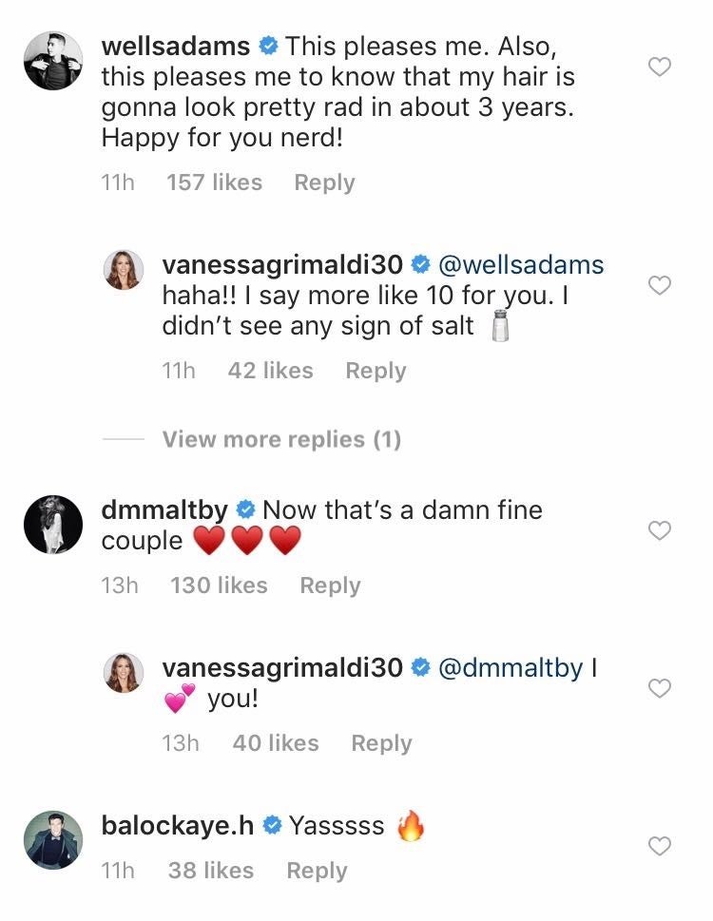The image size is (713, 921).
Task: Like vanessagrimaldi30's reply about salt
Action: [659, 285]
